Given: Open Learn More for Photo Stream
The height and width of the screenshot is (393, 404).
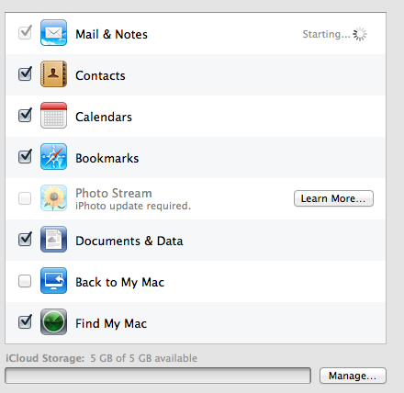Looking at the screenshot, I should click(333, 198).
